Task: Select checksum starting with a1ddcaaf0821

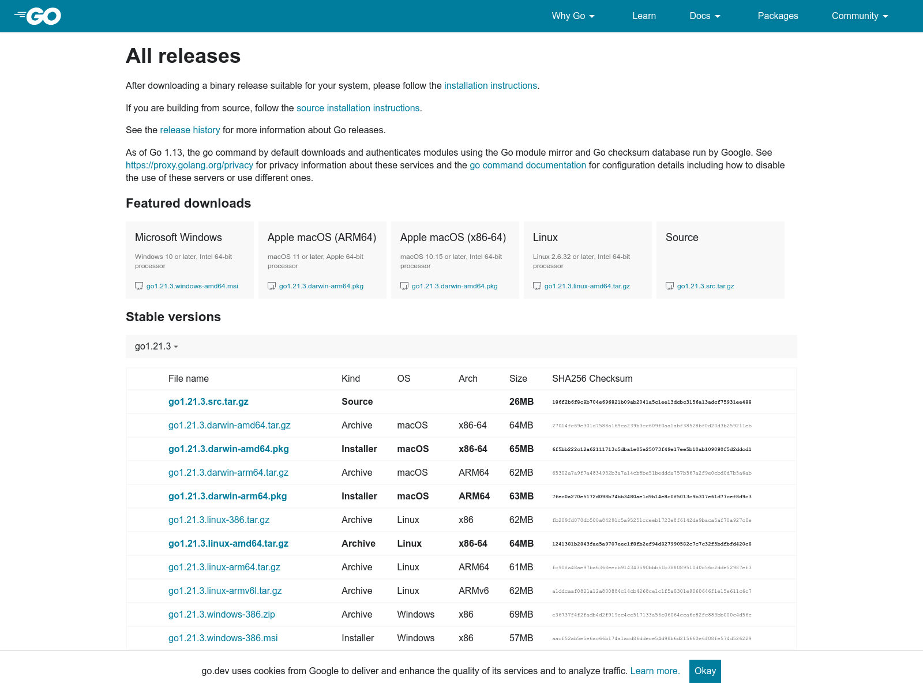Action: point(652,592)
